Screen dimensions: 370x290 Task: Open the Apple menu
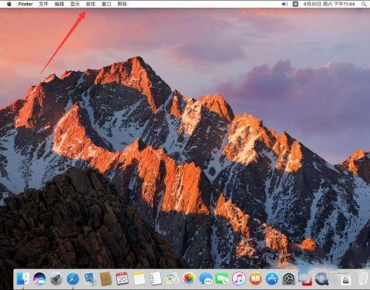coord(9,4)
